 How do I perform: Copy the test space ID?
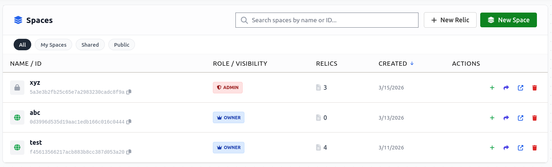129,152
